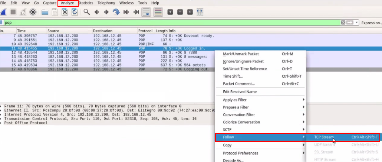Open display filter bookmark icon

coord(1,23)
